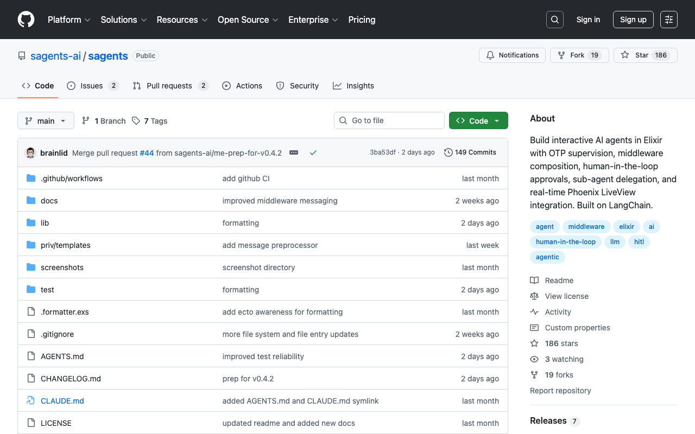The image size is (695, 434).
Task: Click inside the Go to file box
Action: tap(389, 120)
